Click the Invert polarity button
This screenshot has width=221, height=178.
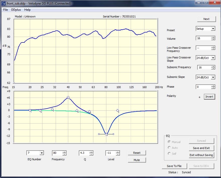[x=209, y=97]
